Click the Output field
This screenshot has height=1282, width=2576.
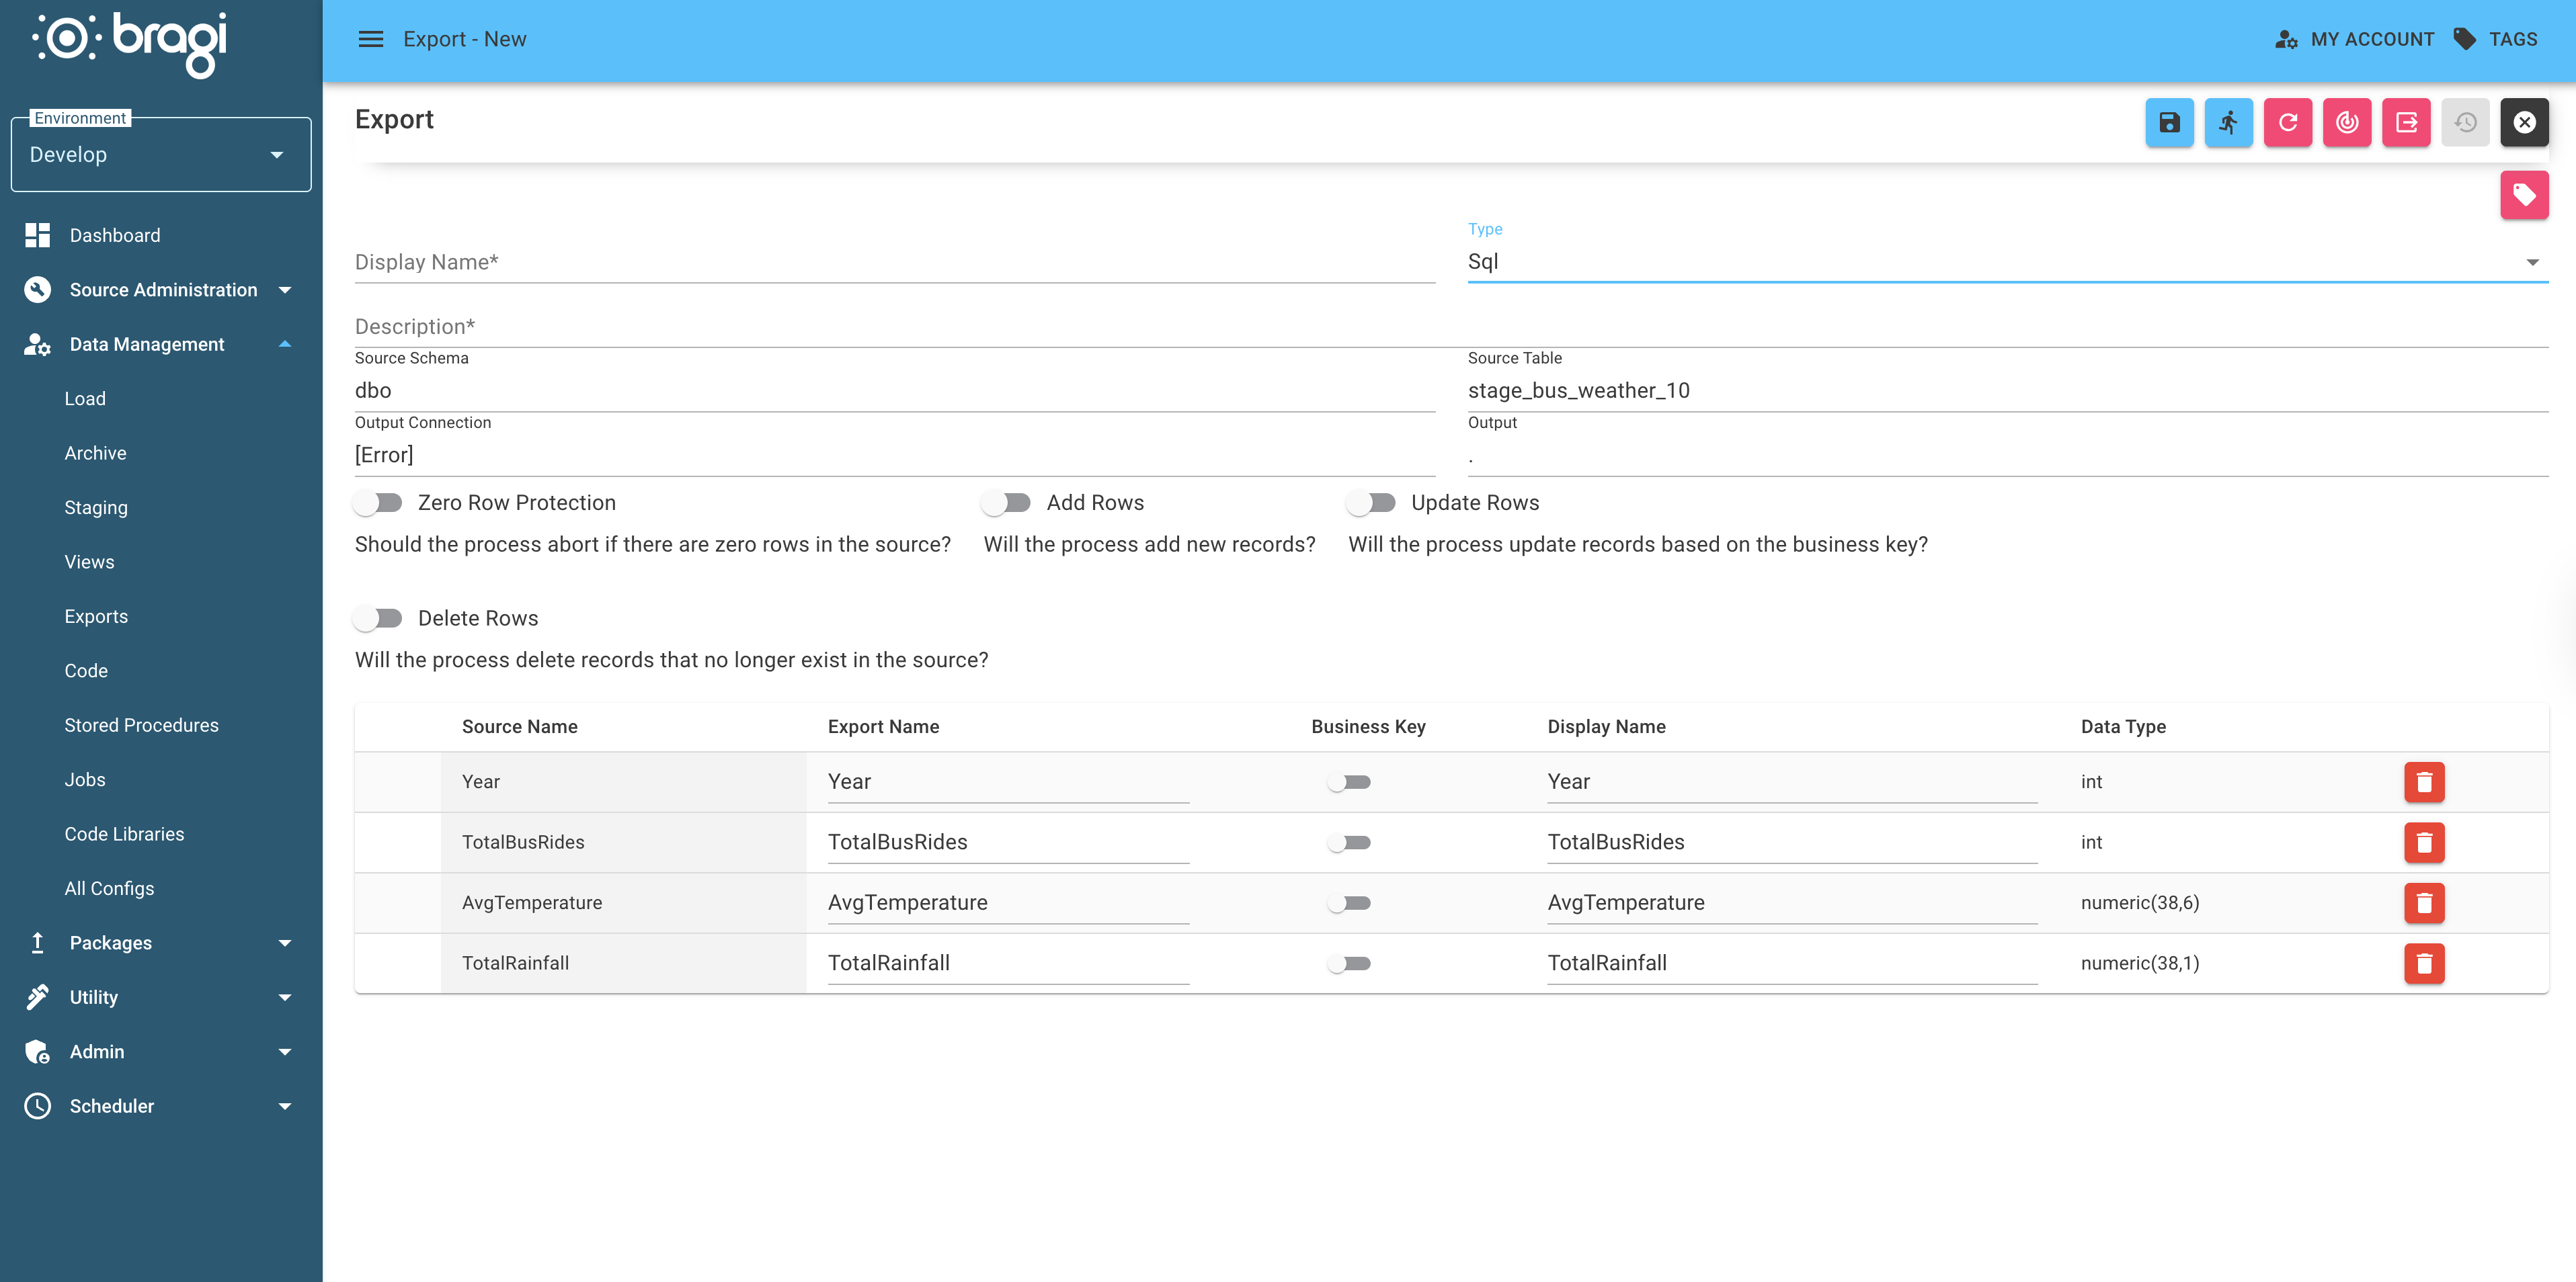coord(2007,455)
